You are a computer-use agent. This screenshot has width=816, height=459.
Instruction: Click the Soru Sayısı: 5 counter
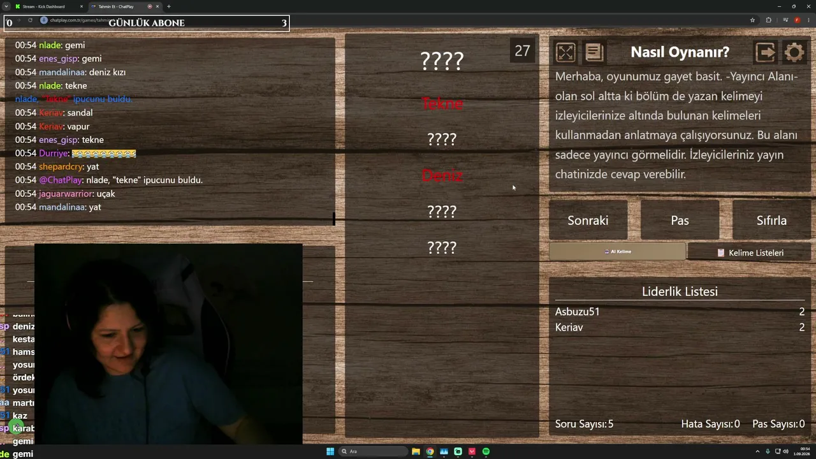pyautogui.click(x=585, y=424)
